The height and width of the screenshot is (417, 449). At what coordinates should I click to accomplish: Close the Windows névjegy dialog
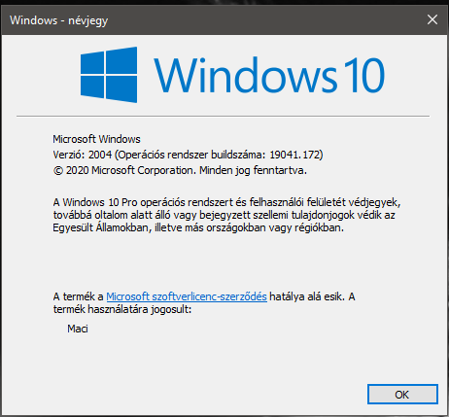click(x=432, y=19)
